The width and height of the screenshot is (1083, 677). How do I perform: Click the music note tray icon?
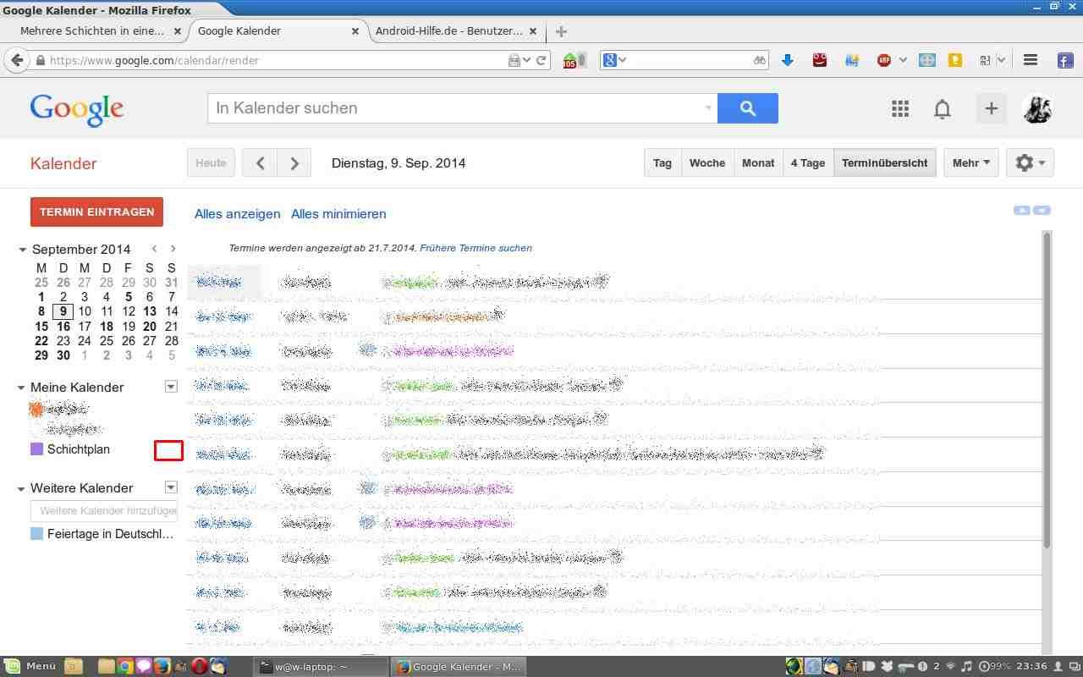(x=967, y=666)
